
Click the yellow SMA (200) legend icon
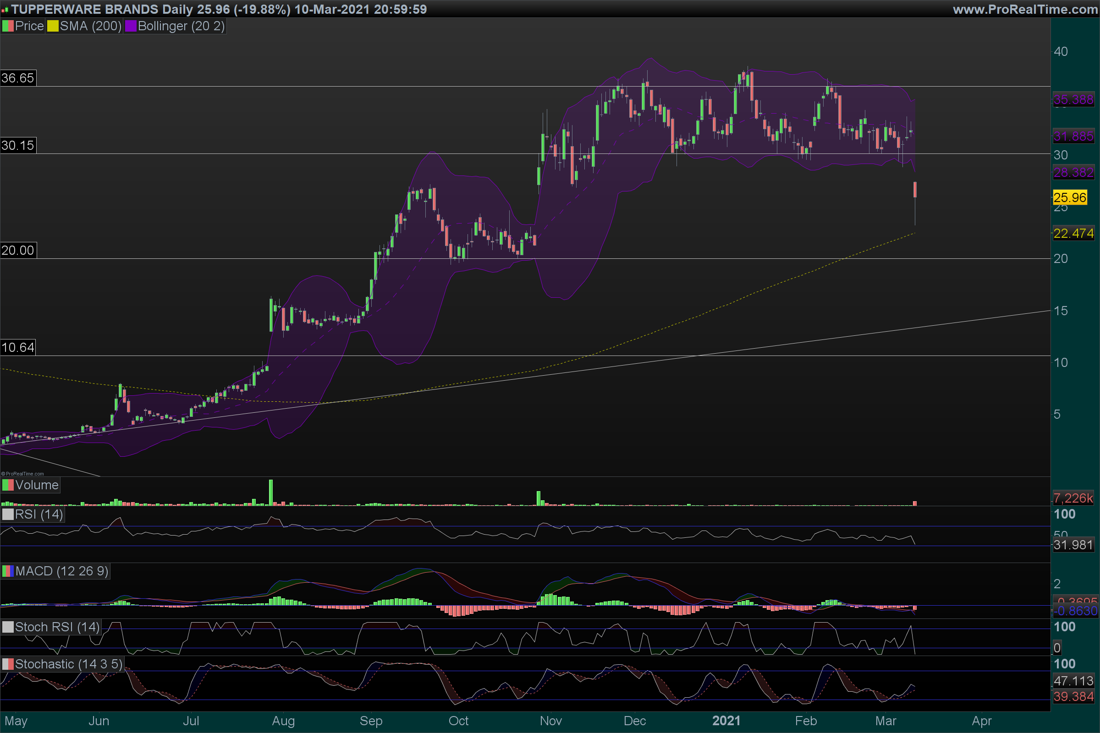point(52,26)
